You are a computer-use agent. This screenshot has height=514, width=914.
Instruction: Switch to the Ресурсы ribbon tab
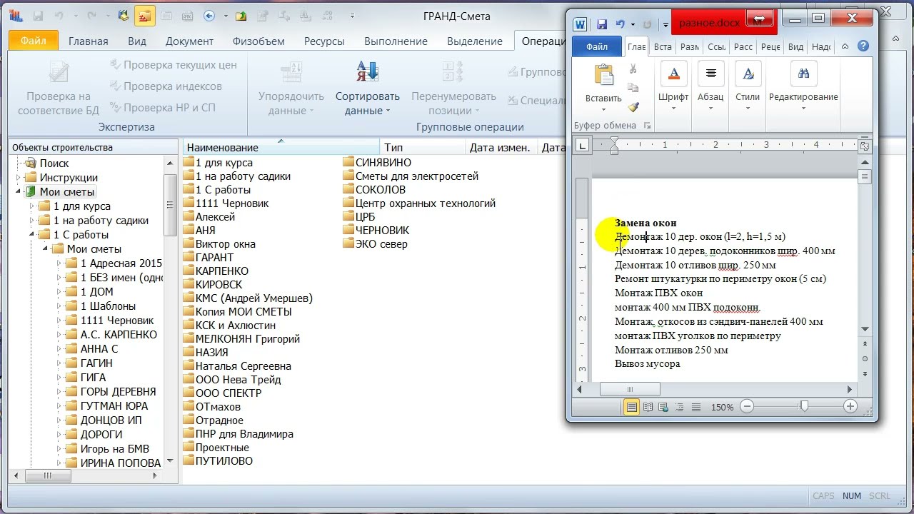pos(324,41)
